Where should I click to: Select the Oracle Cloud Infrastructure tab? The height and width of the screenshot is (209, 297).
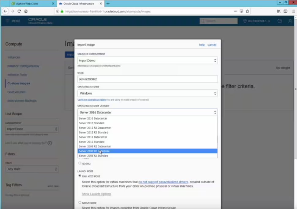click(78, 4)
